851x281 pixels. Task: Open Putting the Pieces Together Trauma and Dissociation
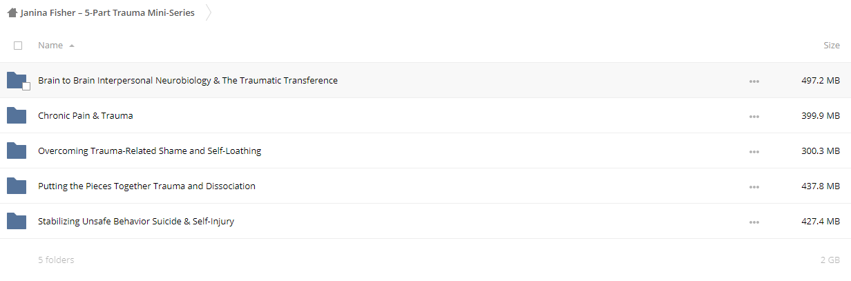click(x=146, y=186)
